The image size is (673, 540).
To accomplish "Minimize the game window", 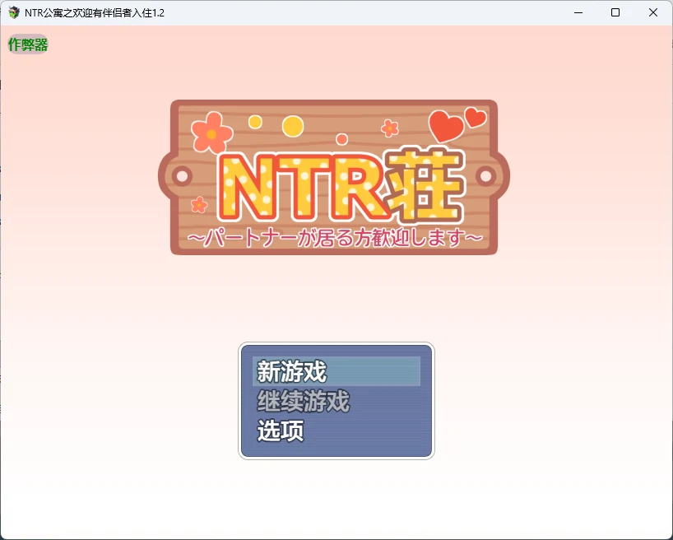I will tap(578, 12).
